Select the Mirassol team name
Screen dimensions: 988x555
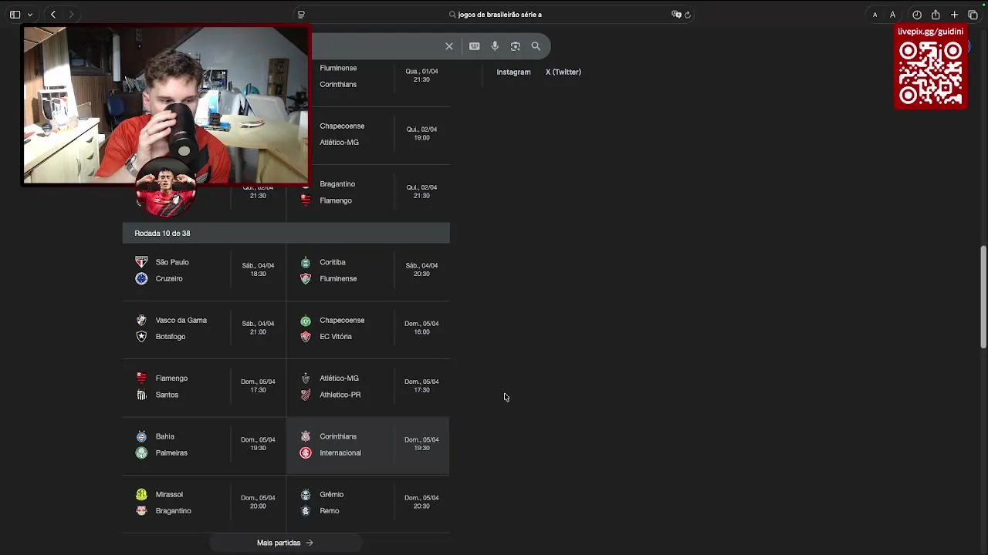169,494
